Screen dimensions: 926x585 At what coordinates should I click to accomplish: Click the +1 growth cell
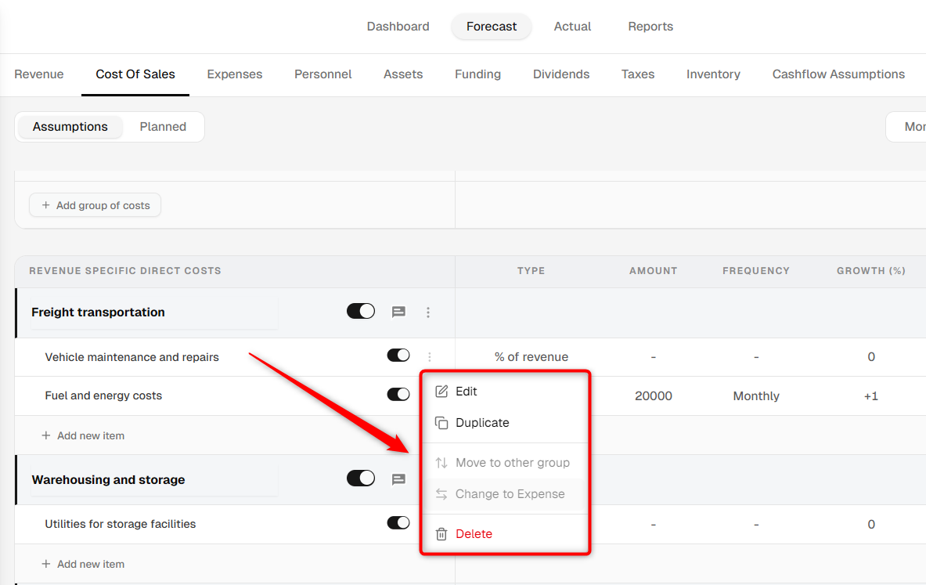871,396
